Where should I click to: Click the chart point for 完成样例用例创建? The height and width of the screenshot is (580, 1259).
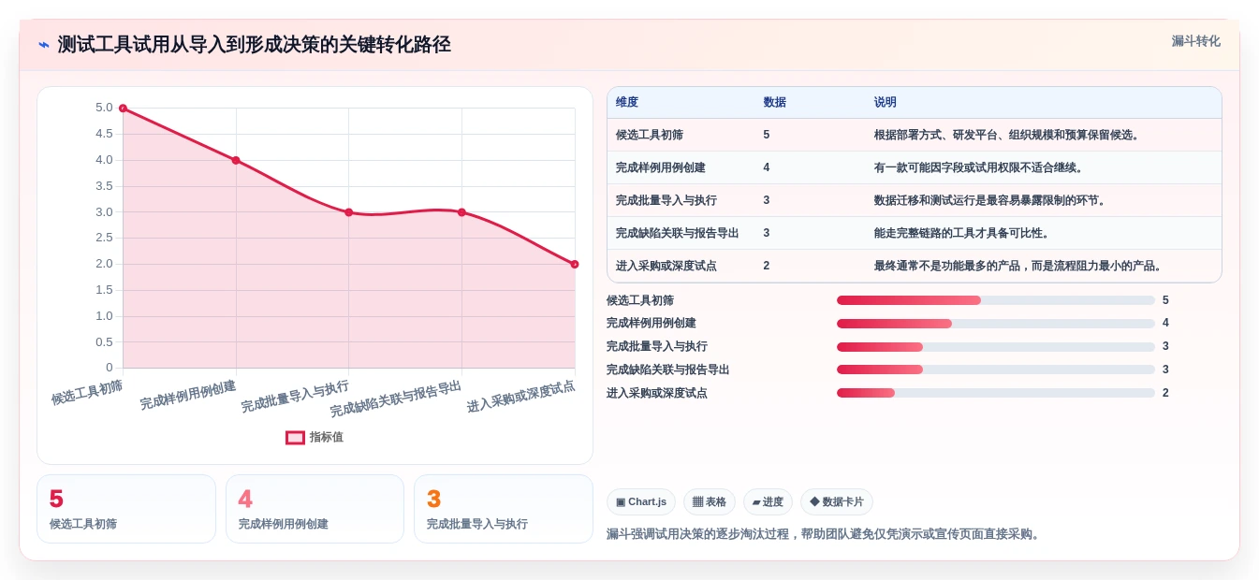coord(236,160)
